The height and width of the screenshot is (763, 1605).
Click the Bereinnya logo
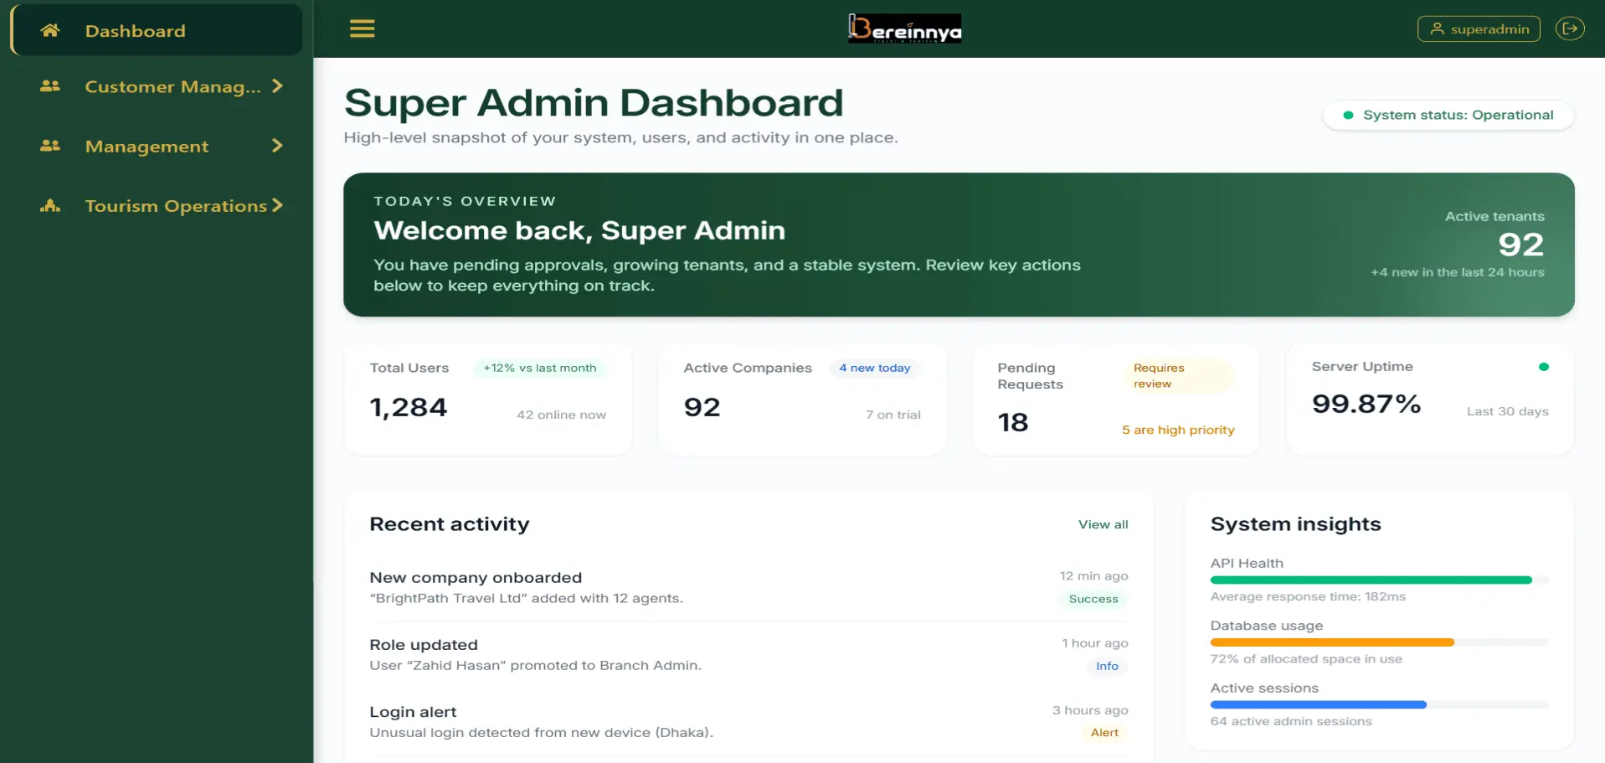tap(904, 28)
